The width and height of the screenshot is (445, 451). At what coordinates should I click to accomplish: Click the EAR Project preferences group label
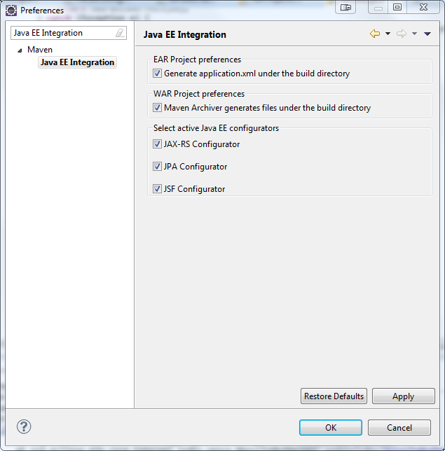coord(197,60)
